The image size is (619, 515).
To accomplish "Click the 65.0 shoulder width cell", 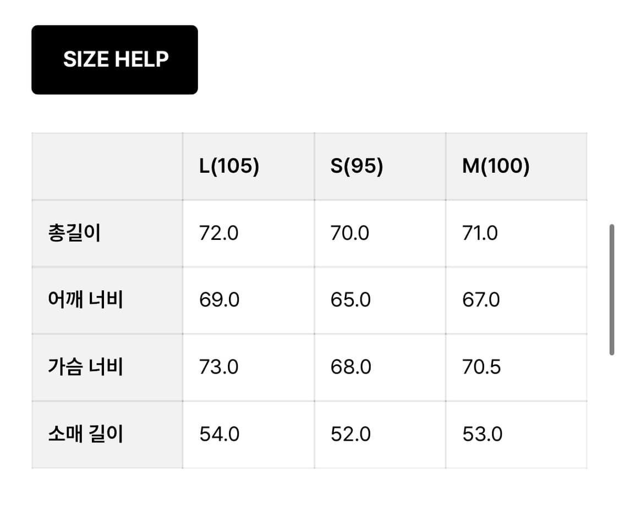I will point(350,300).
